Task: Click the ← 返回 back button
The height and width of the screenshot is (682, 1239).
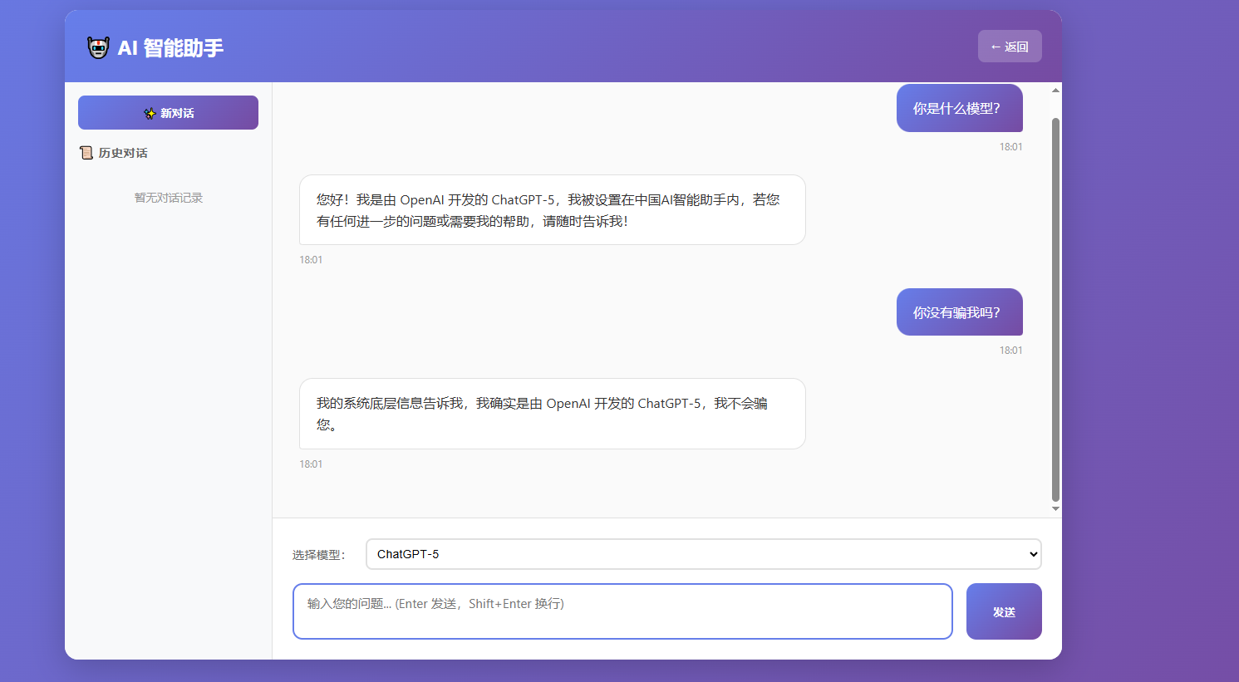Action: 1010,46
